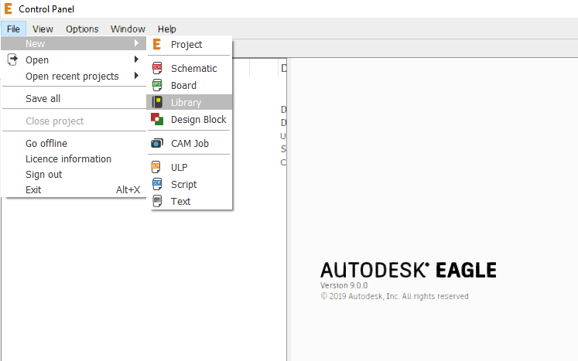Create a new ULP

[190, 167]
